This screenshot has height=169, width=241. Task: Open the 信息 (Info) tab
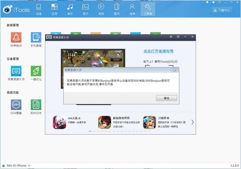click(132, 9)
